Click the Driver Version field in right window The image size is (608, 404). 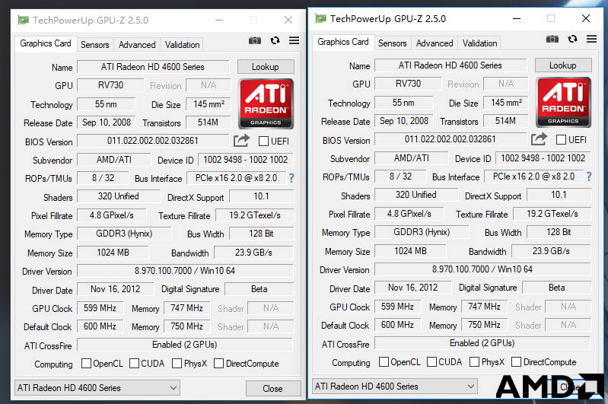(x=482, y=269)
